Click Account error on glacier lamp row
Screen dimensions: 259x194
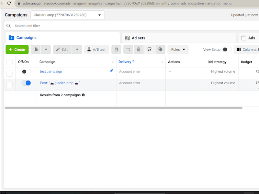(129, 83)
